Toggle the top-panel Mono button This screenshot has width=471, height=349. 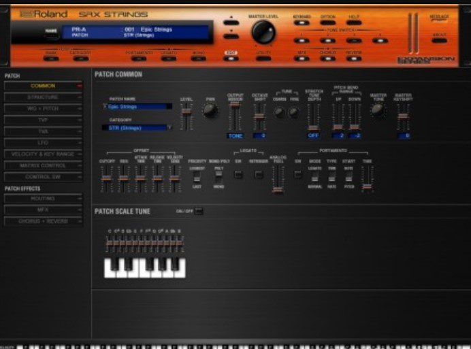pos(199,59)
